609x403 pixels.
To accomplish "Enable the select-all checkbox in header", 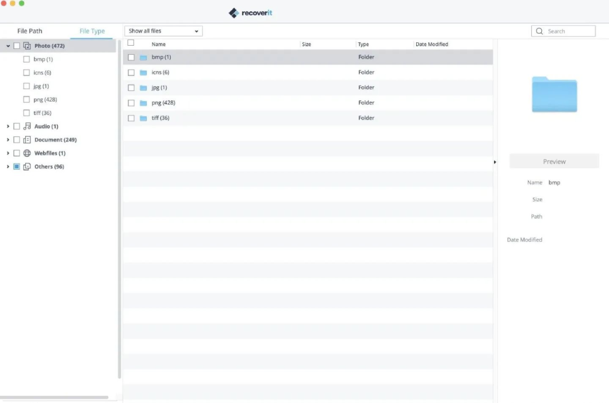I will (131, 43).
